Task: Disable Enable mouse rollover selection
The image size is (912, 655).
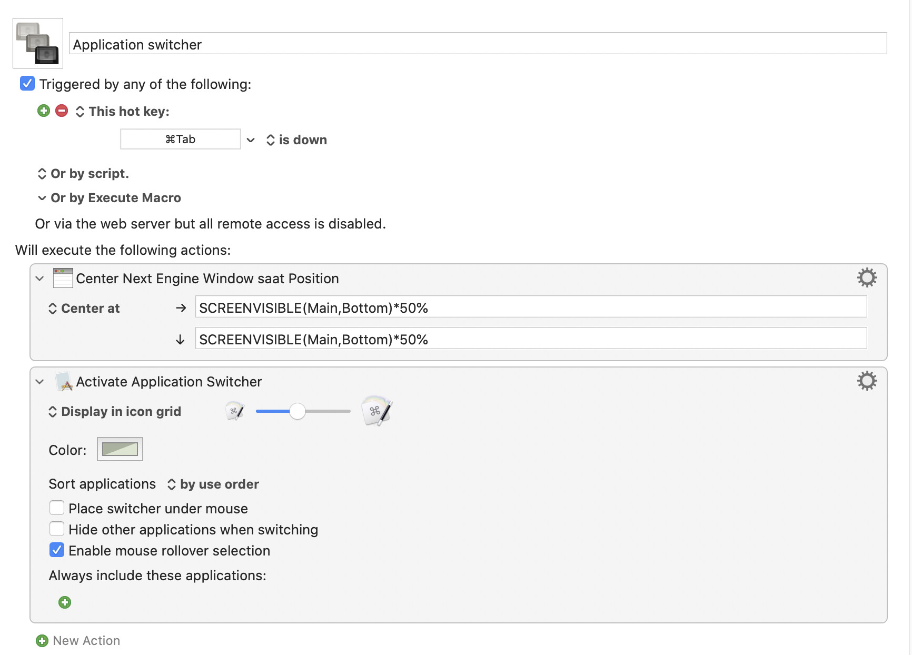Action: [x=57, y=550]
